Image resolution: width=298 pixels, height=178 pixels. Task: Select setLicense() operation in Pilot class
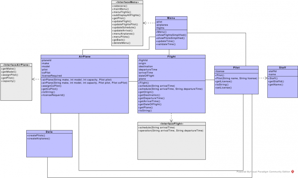tap(223, 88)
